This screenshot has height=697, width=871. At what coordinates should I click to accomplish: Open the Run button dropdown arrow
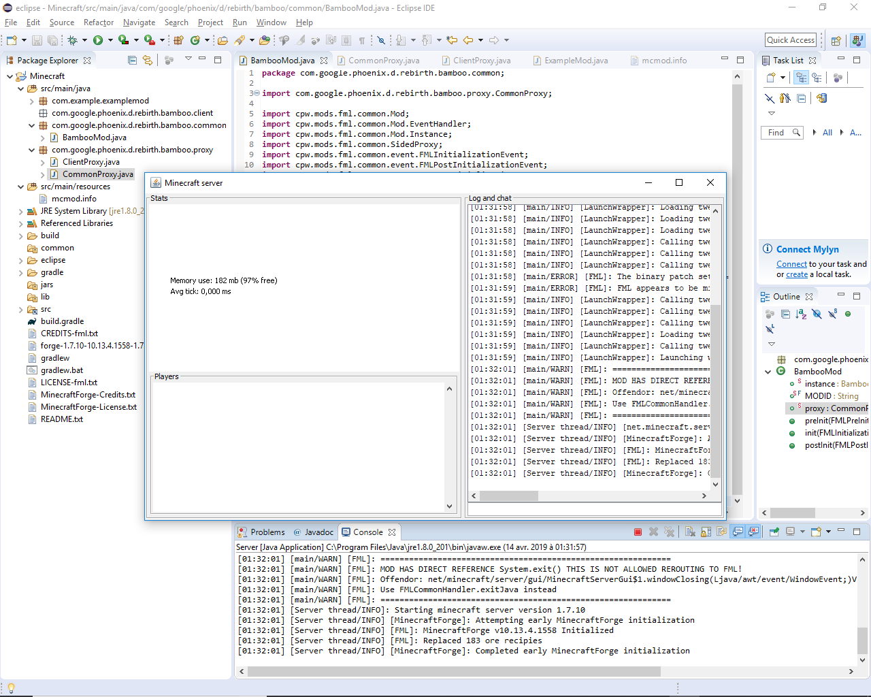110,41
